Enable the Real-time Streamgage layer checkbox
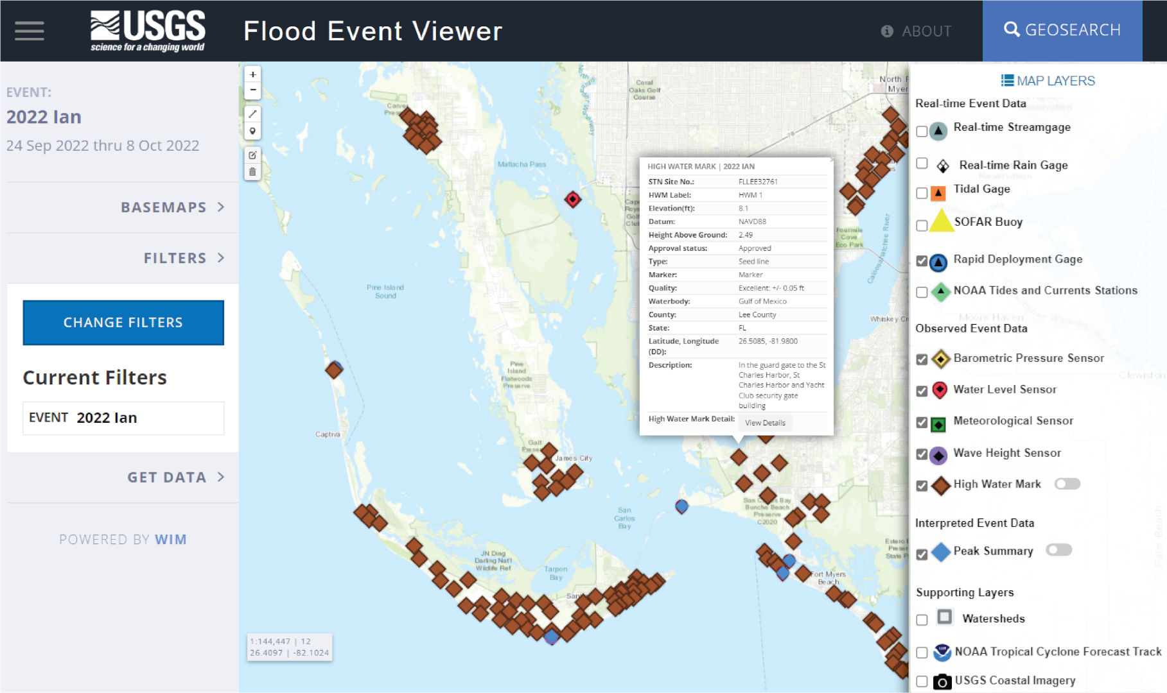Image resolution: width=1167 pixels, height=693 pixels. point(922,132)
